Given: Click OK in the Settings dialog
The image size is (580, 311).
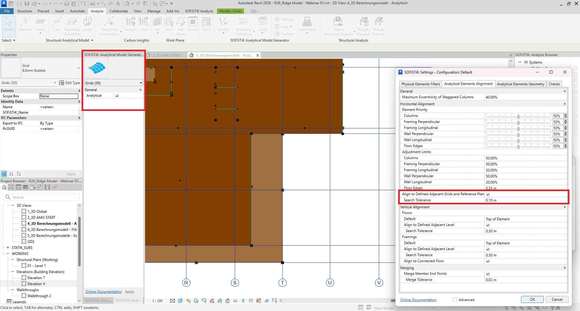Looking at the screenshot, I should [532, 299].
